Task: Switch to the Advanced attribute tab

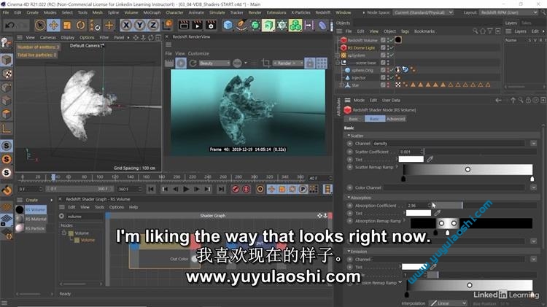Action: click(395, 119)
